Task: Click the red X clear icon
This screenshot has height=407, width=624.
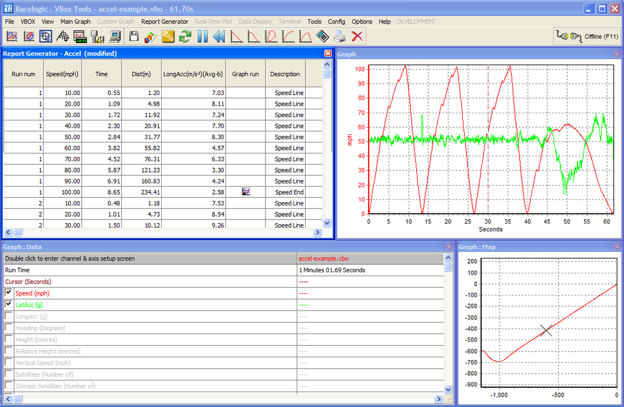Action: point(357,37)
